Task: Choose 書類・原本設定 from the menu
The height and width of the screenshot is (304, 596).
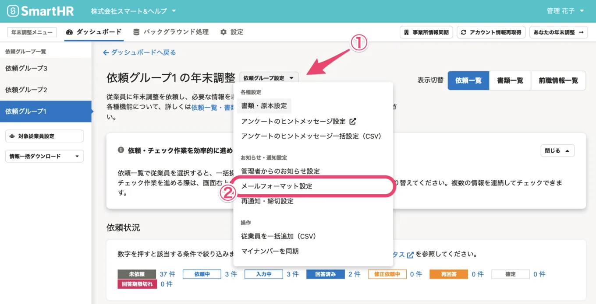Action: pyautogui.click(x=264, y=106)
